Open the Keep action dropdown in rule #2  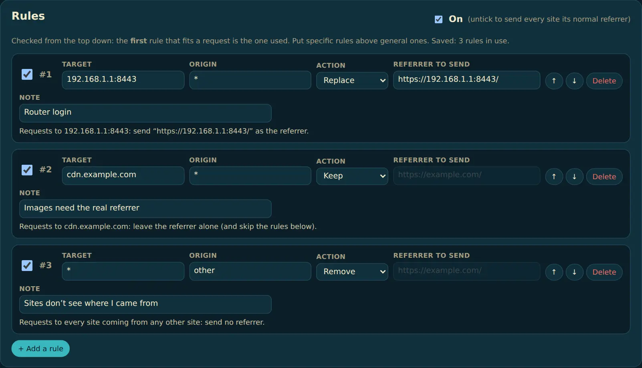tap(352, 176)
